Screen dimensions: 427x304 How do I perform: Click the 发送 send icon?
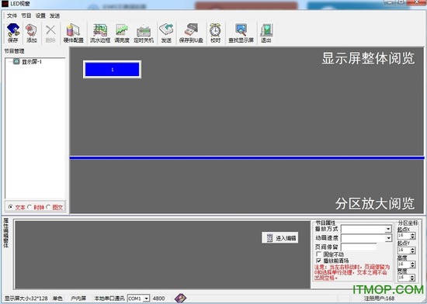(166, 33)
